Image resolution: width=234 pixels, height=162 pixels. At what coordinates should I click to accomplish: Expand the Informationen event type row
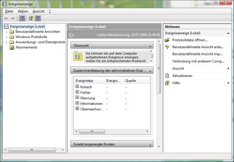(x=77, y=103)
